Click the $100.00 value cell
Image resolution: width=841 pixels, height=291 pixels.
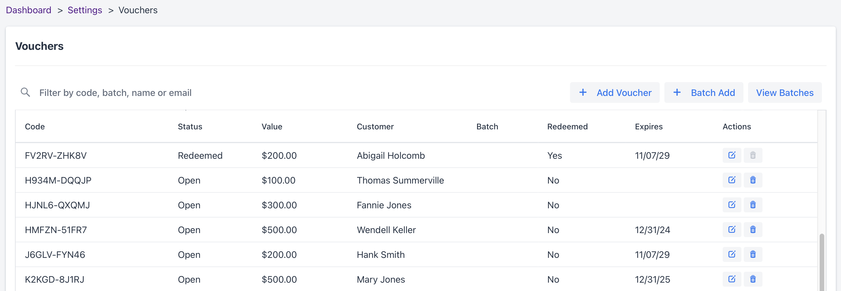coord(279,180)
